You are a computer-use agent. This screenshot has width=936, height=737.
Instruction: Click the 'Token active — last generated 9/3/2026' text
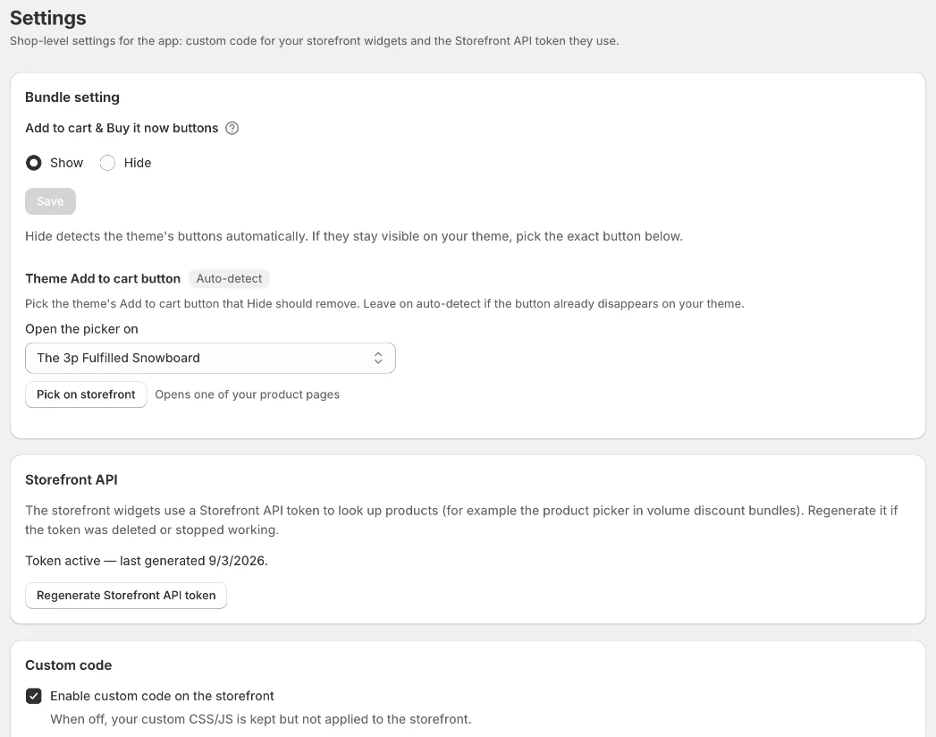coord(147,561)
